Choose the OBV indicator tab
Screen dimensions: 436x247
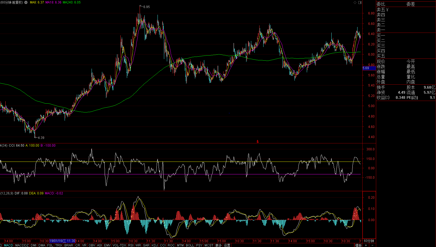coord(92,245)
